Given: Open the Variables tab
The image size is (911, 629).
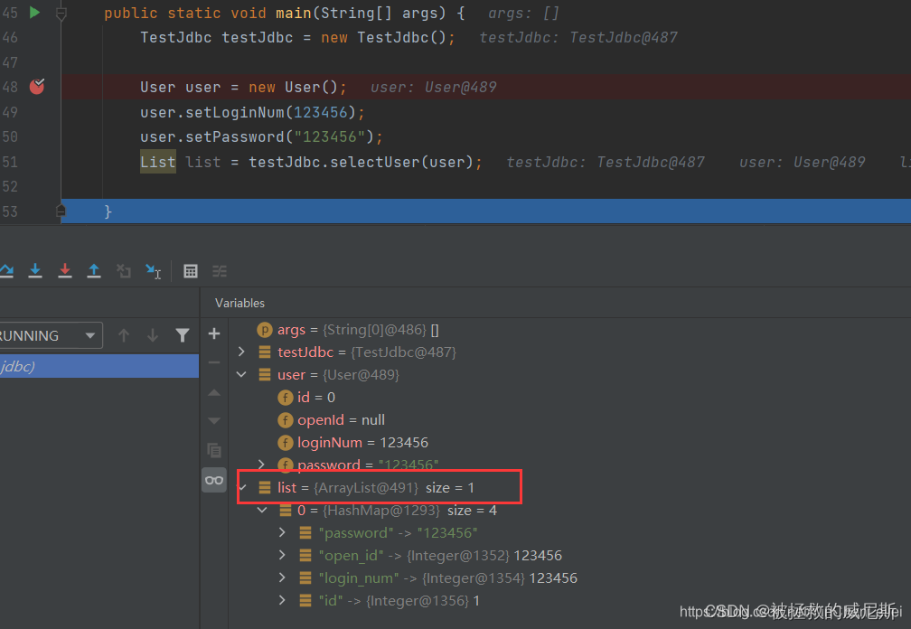Looking at the screenshot, I should coord(239,303).
